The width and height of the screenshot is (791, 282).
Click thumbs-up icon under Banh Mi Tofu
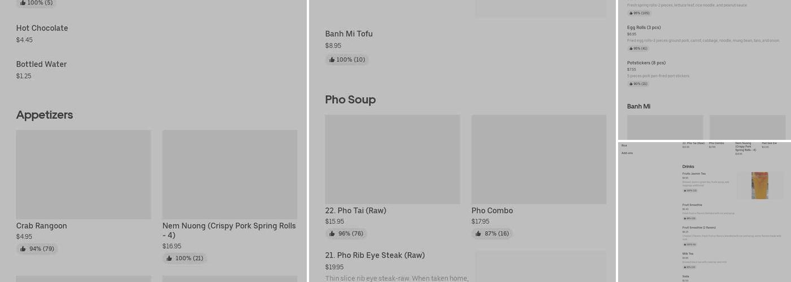point(332,59)
